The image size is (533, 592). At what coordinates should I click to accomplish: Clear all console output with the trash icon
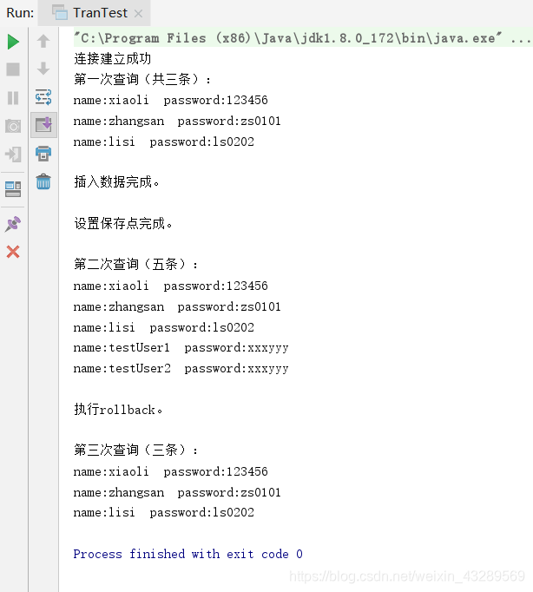click(x=43, y=181)
